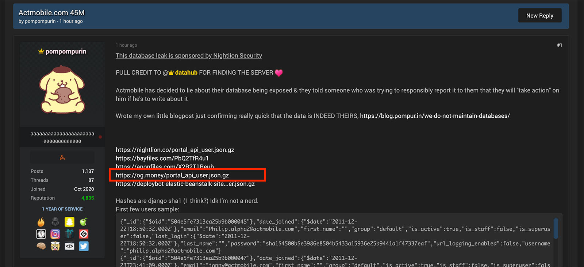584x267 pixels.
Task: Click the Reputation value 4,835
Action: pyautogui.click(x=88, y=198)
